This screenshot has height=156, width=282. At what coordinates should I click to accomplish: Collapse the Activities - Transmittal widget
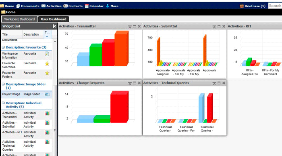pos(130,27)
